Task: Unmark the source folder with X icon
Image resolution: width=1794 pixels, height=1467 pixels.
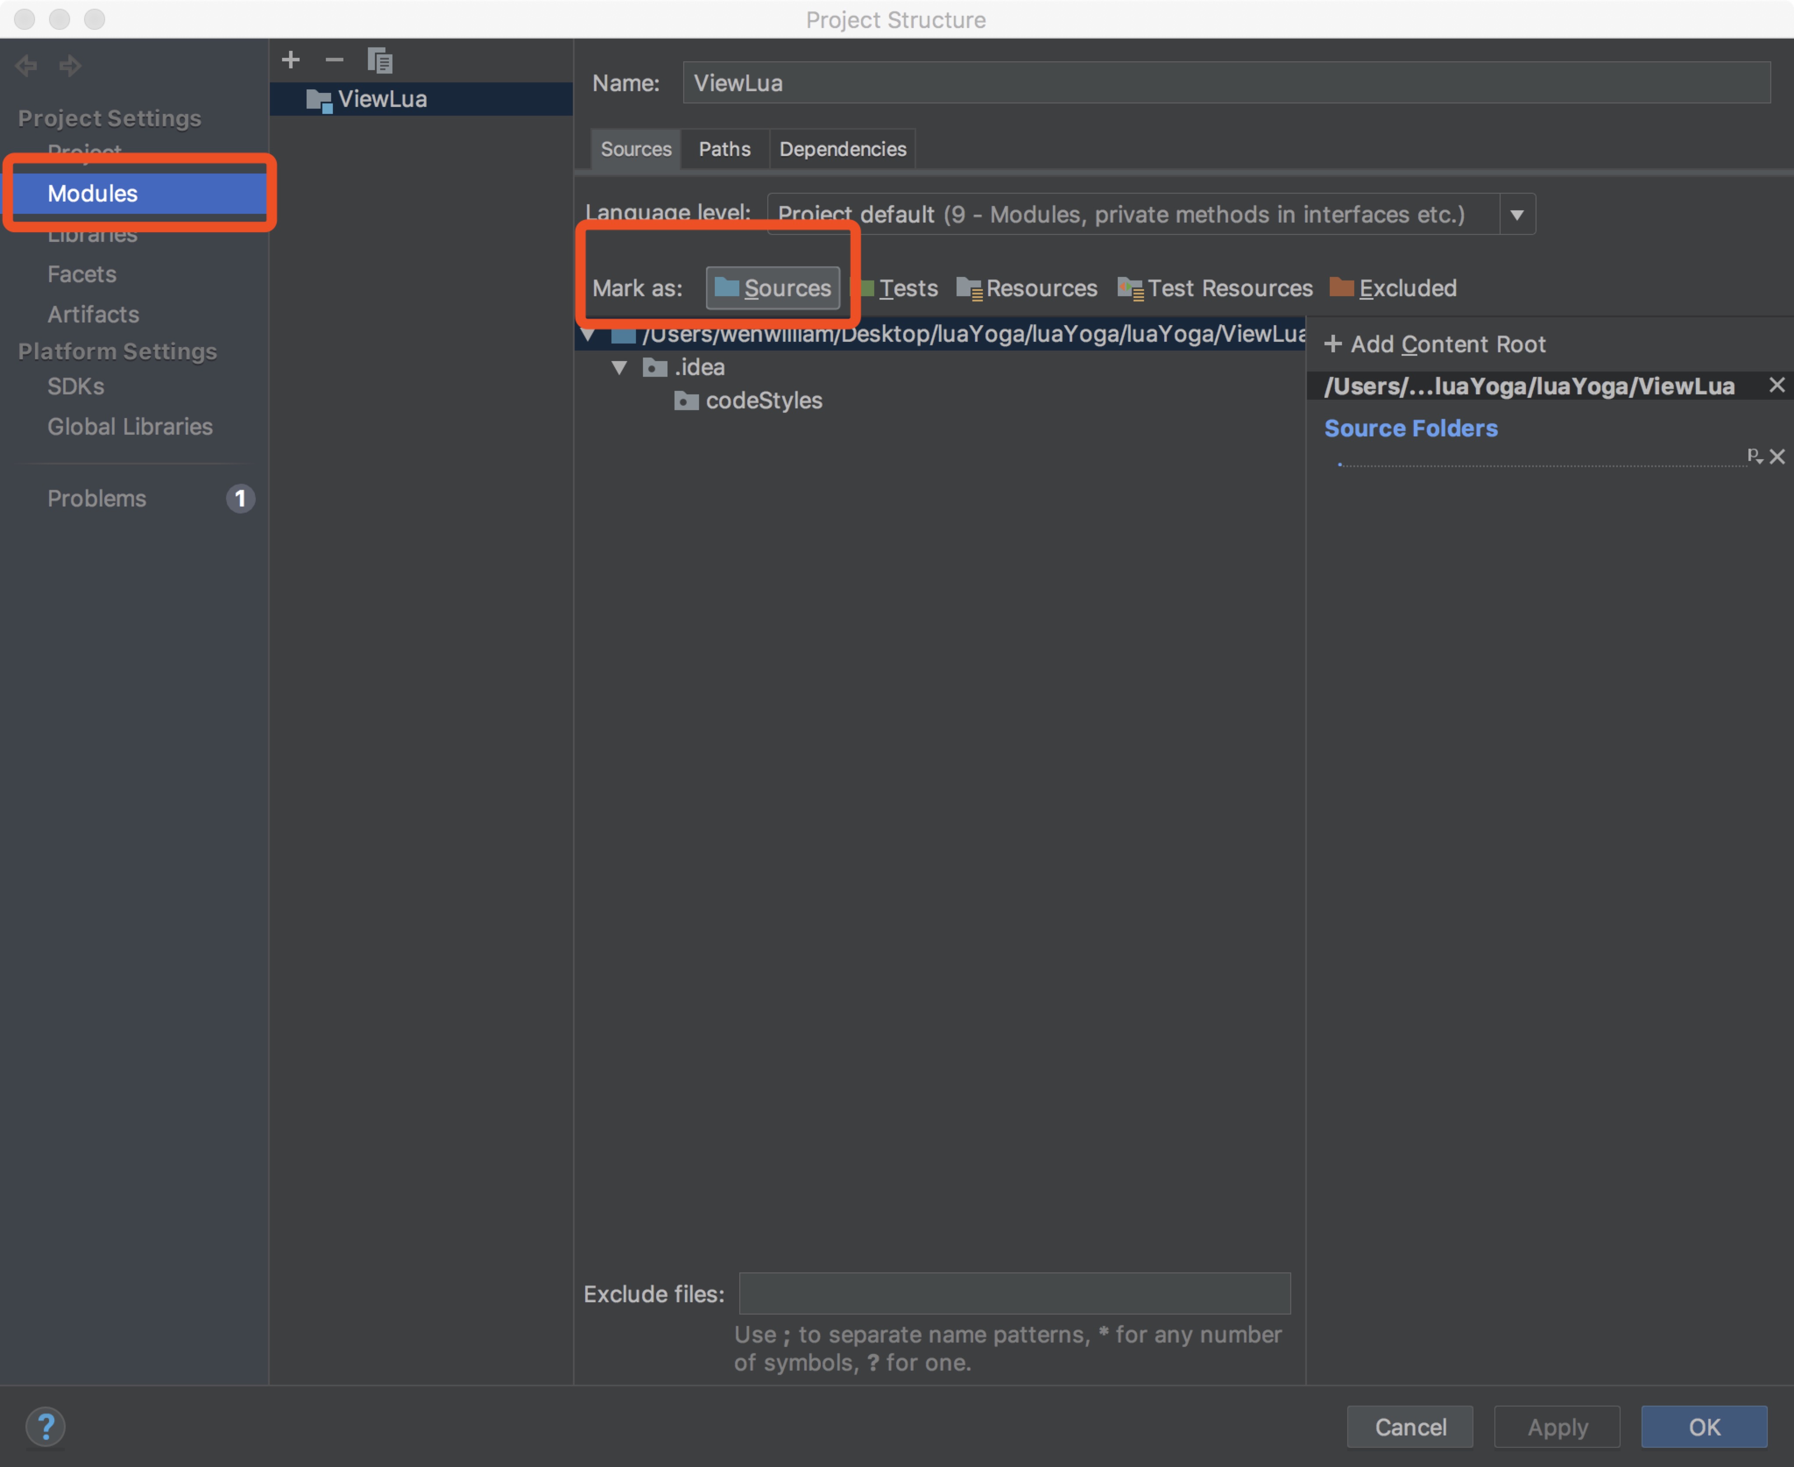Action: tap(1777, 457)
